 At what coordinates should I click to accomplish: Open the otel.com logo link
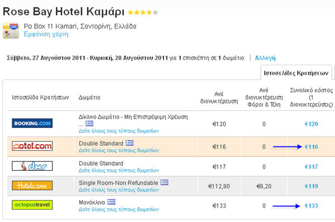32,146
